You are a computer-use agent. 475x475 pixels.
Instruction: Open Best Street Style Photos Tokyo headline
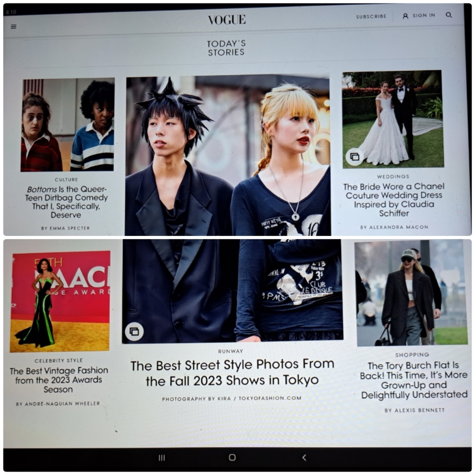232,373
